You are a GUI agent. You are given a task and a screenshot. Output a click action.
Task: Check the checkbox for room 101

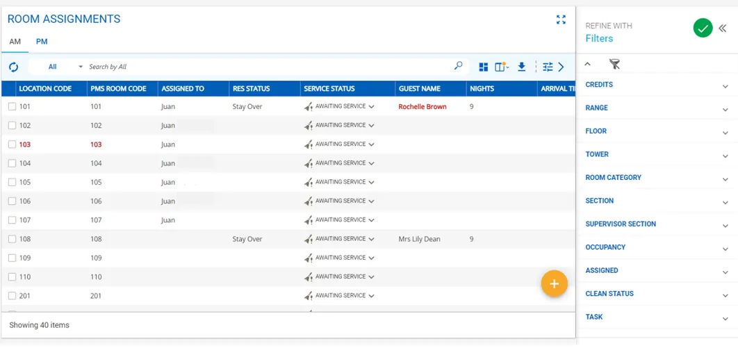click(13, 107)
